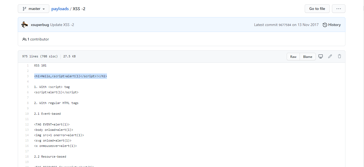
Task: Open the xsuperbug author profile link
Action: coord(40,25)
